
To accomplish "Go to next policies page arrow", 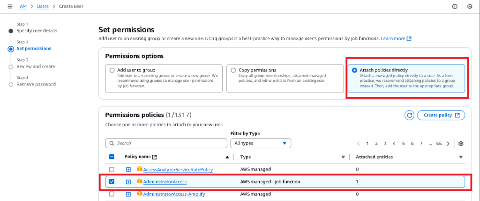I will coord(448,144).
